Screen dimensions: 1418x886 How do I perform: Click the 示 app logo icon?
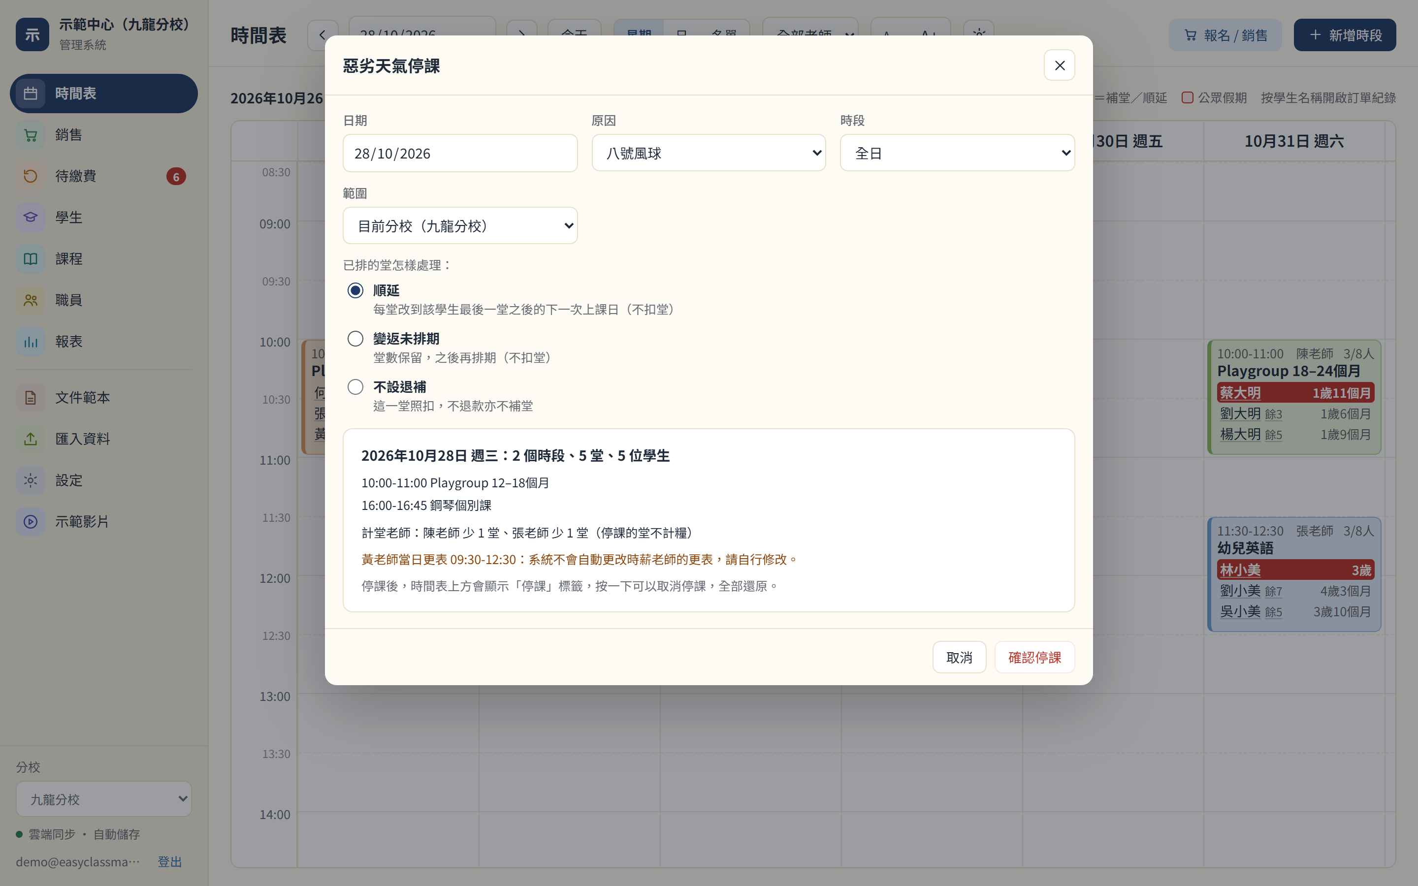tap(32, 34)
